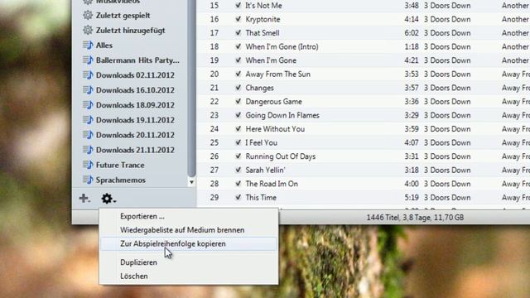Open Downloads 02.11.2012 playlist
530x298 pixels.
pyautogui.click(x=135, y=75)
